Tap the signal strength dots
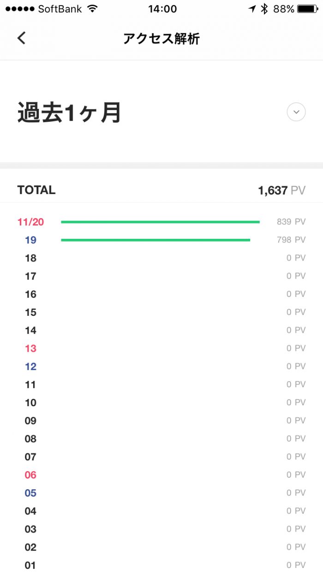The image size is (323, 574). [x=19, y=9]
